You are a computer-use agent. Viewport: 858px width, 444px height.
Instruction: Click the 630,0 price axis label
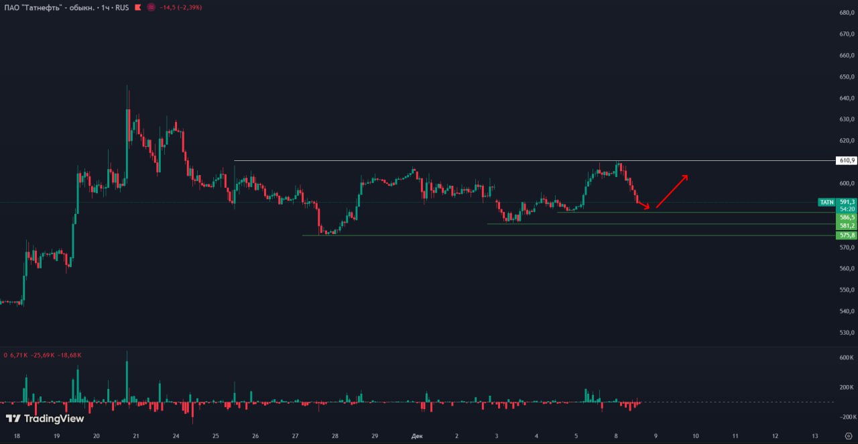click(847, 119)
